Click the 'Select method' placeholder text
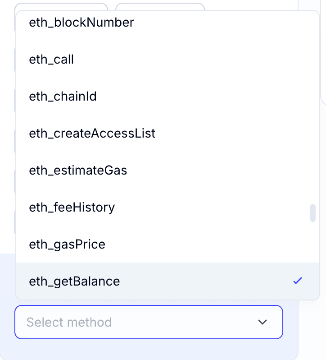This screenshot has width=326, height=360. point(69,322)
